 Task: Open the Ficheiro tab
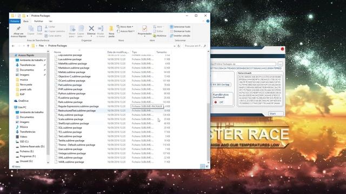pos(15,21)
